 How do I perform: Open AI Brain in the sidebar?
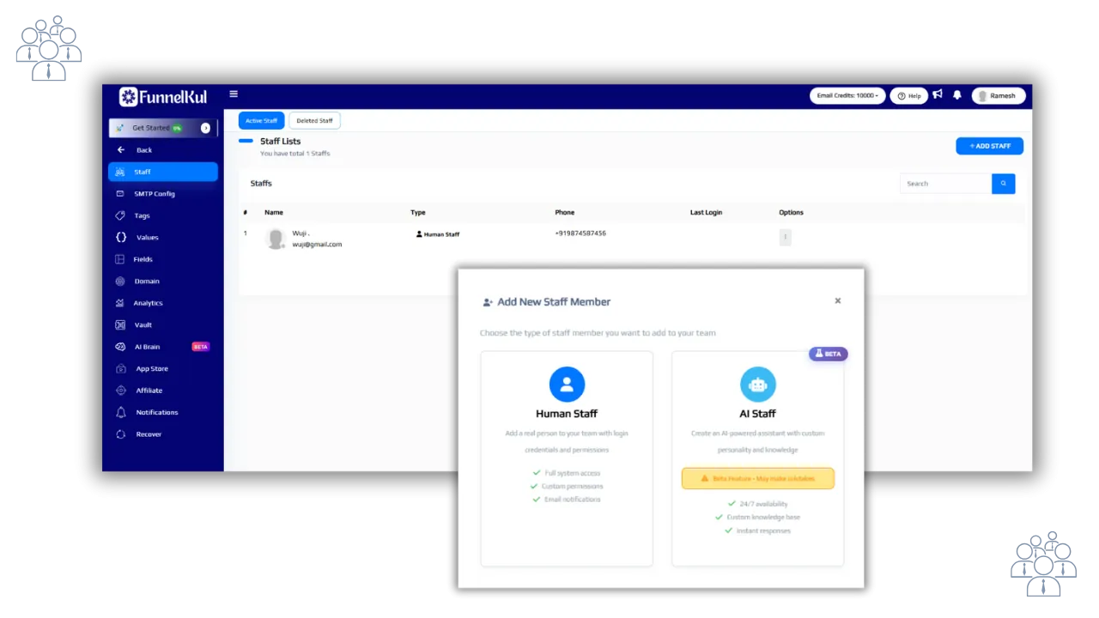[x=147, y=347]
